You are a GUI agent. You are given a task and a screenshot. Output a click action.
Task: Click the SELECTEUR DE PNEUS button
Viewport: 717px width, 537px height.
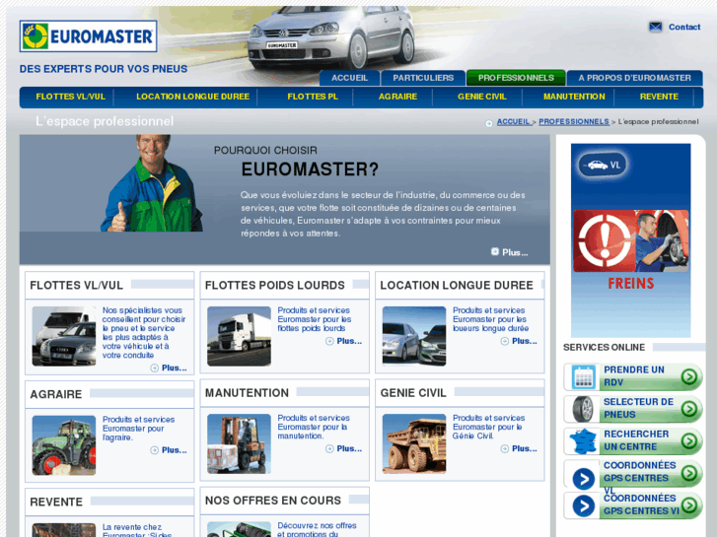click(x=633, y=409)
